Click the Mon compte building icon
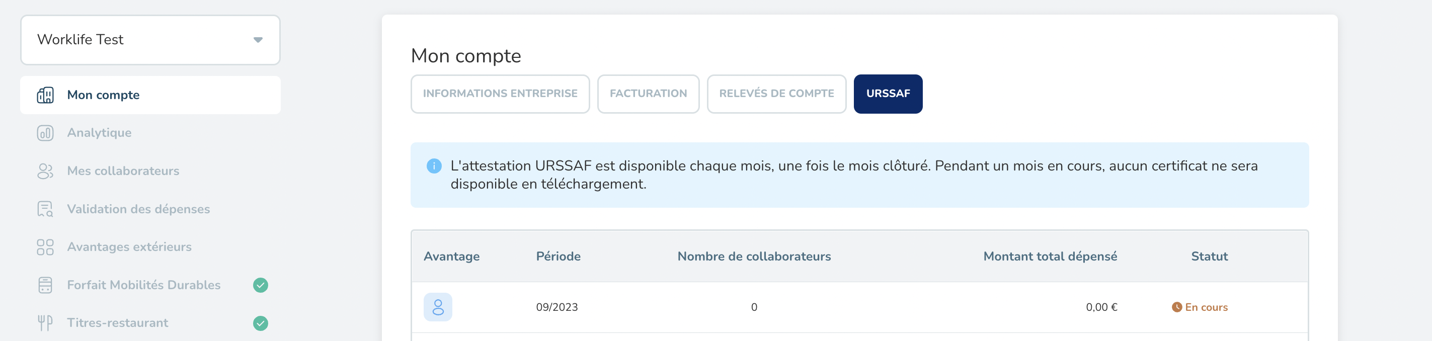1432x341 pixels. click(x=46, y=95)
